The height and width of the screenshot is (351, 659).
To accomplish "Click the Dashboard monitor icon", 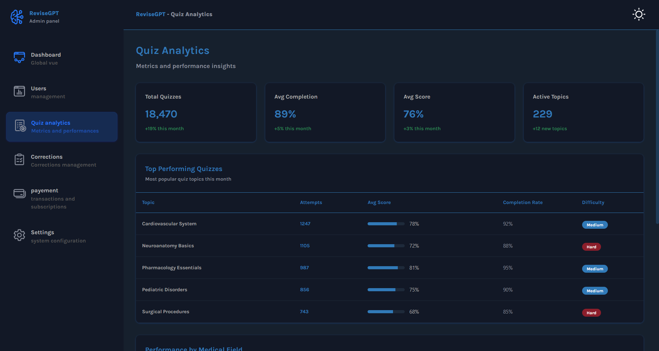I will [19, 57].
